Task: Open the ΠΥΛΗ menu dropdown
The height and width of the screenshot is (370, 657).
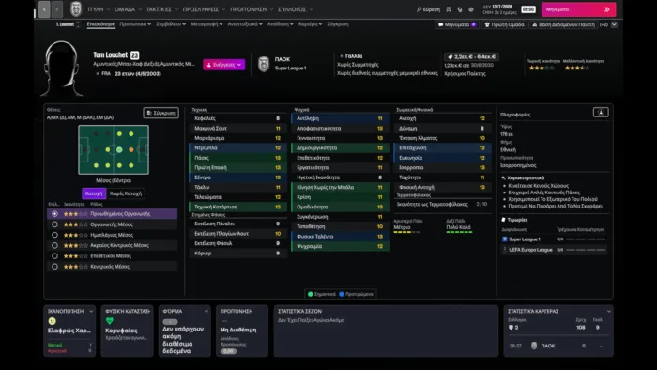Action: 99,9
